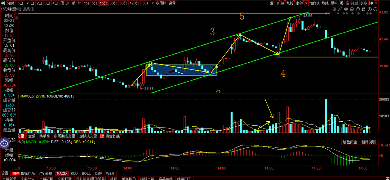
Task: Click the 新建 robot button
Action: tap(46, 173)
